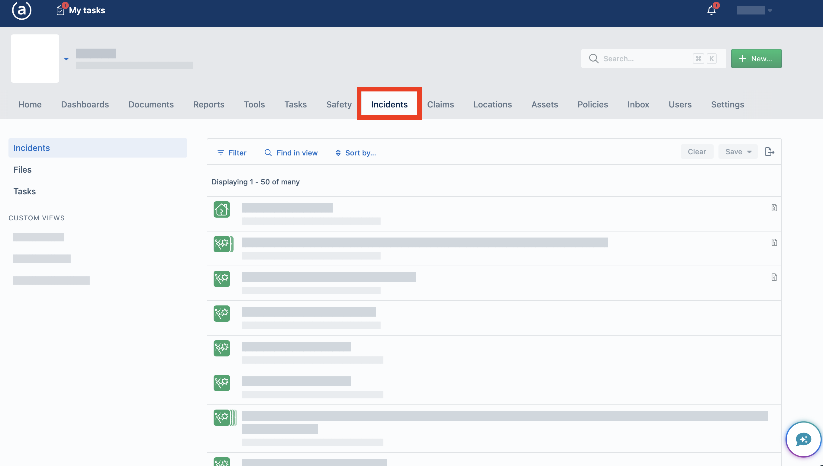823x466 pixels.
Task: Open the Dashboards tab
Action: 85,104
